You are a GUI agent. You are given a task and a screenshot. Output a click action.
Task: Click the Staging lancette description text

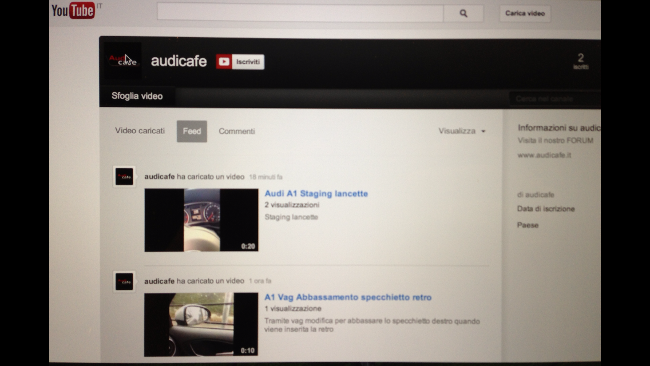point(291,217)
